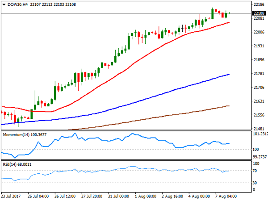Click the 21781 price axis label

259,74
